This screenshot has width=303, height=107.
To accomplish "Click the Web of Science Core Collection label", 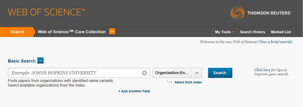I will pyautogui.click(x=72, y=32).
